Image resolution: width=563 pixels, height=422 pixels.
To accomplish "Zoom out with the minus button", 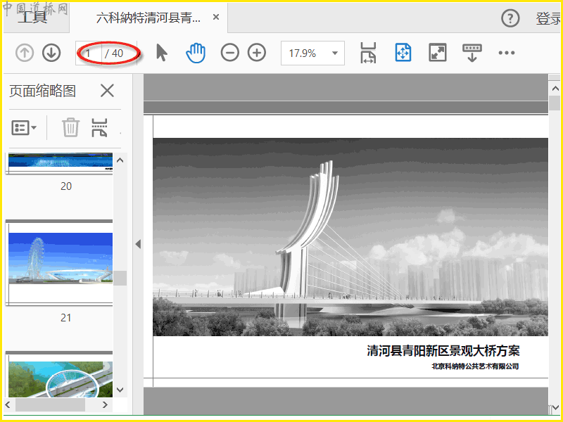I will 230,53.
